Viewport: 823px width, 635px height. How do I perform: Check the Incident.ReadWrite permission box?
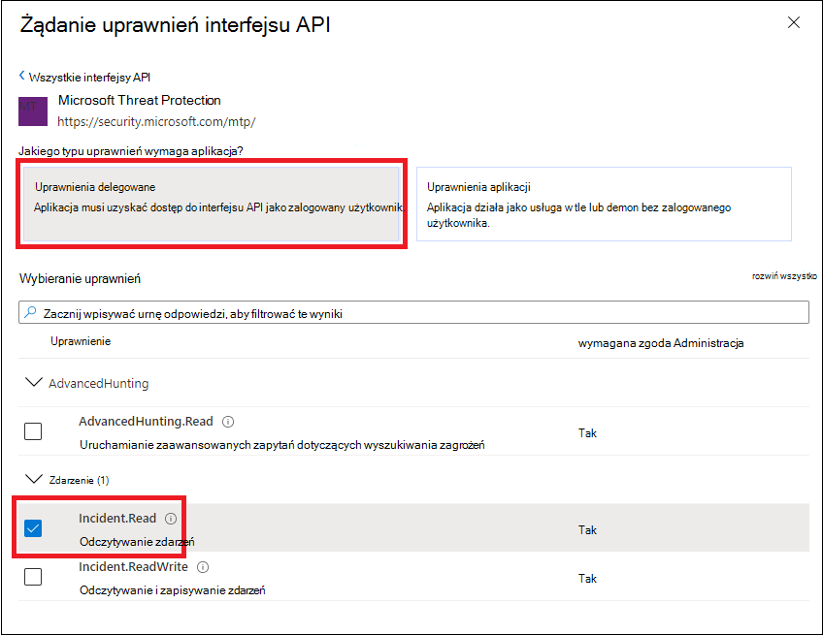[33, 577]
